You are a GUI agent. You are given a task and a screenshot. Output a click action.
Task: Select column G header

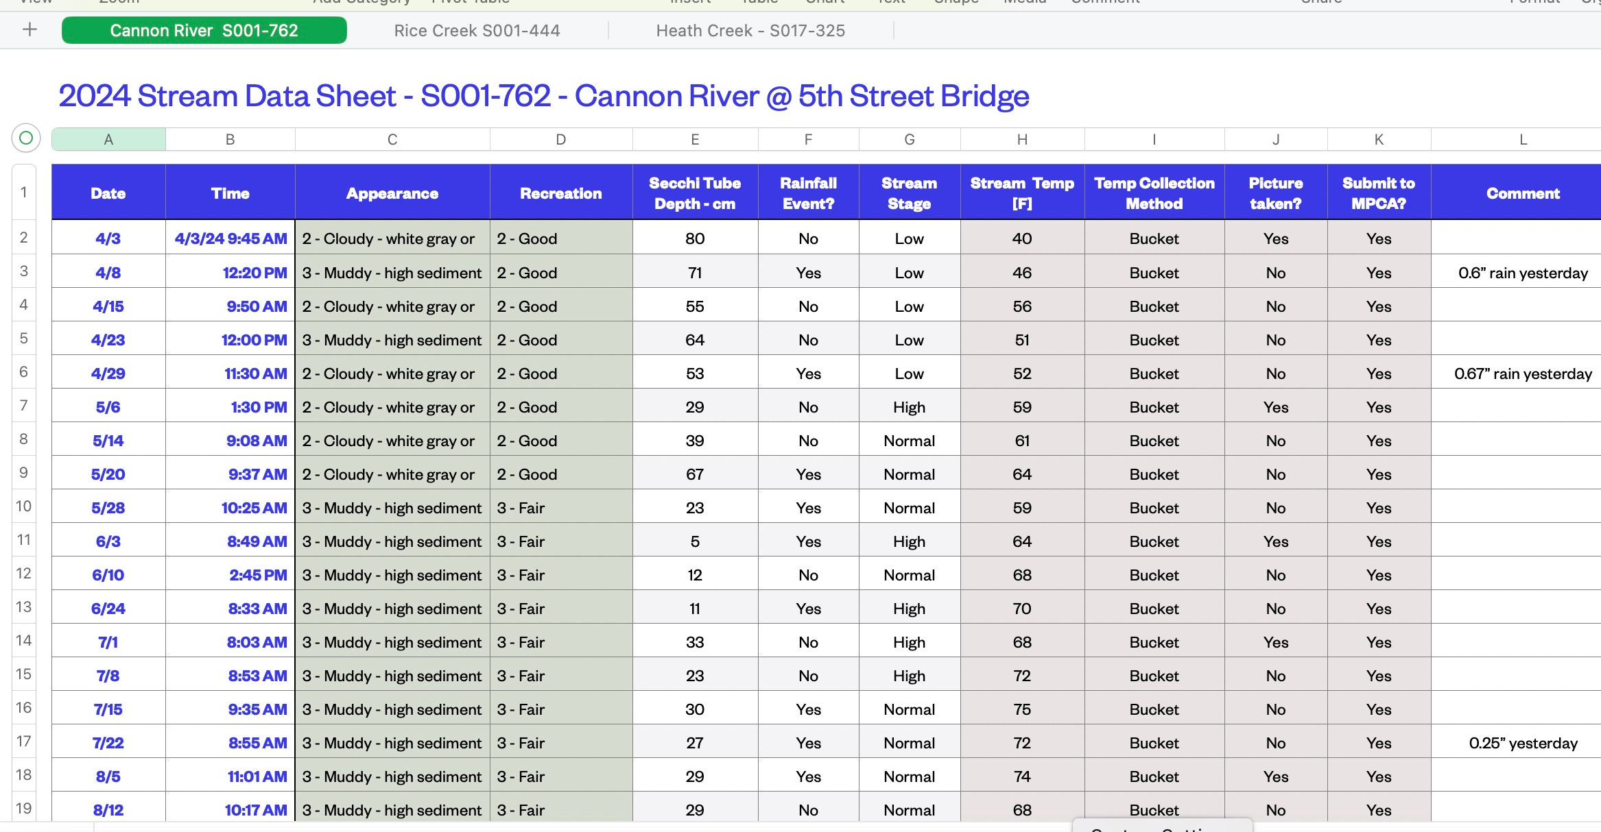pos(910,139)
